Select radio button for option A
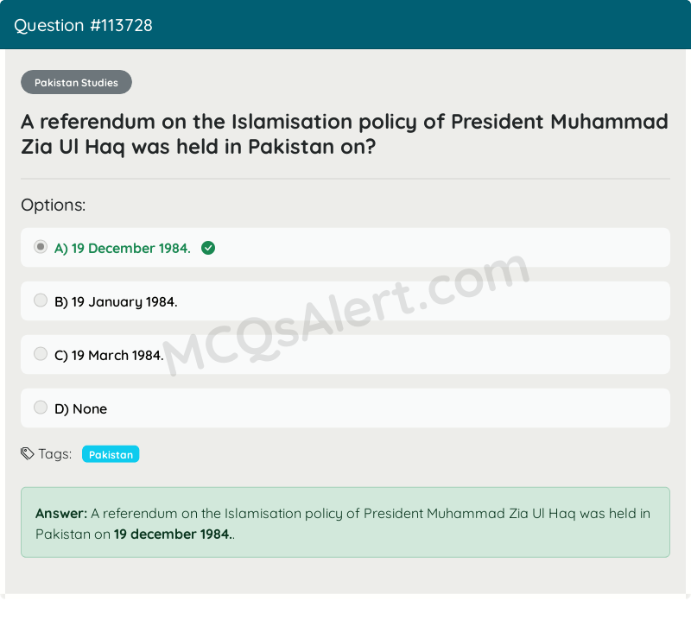Image resolution: width=691 pixels, height=620 pixels. (x=41, y=246)
